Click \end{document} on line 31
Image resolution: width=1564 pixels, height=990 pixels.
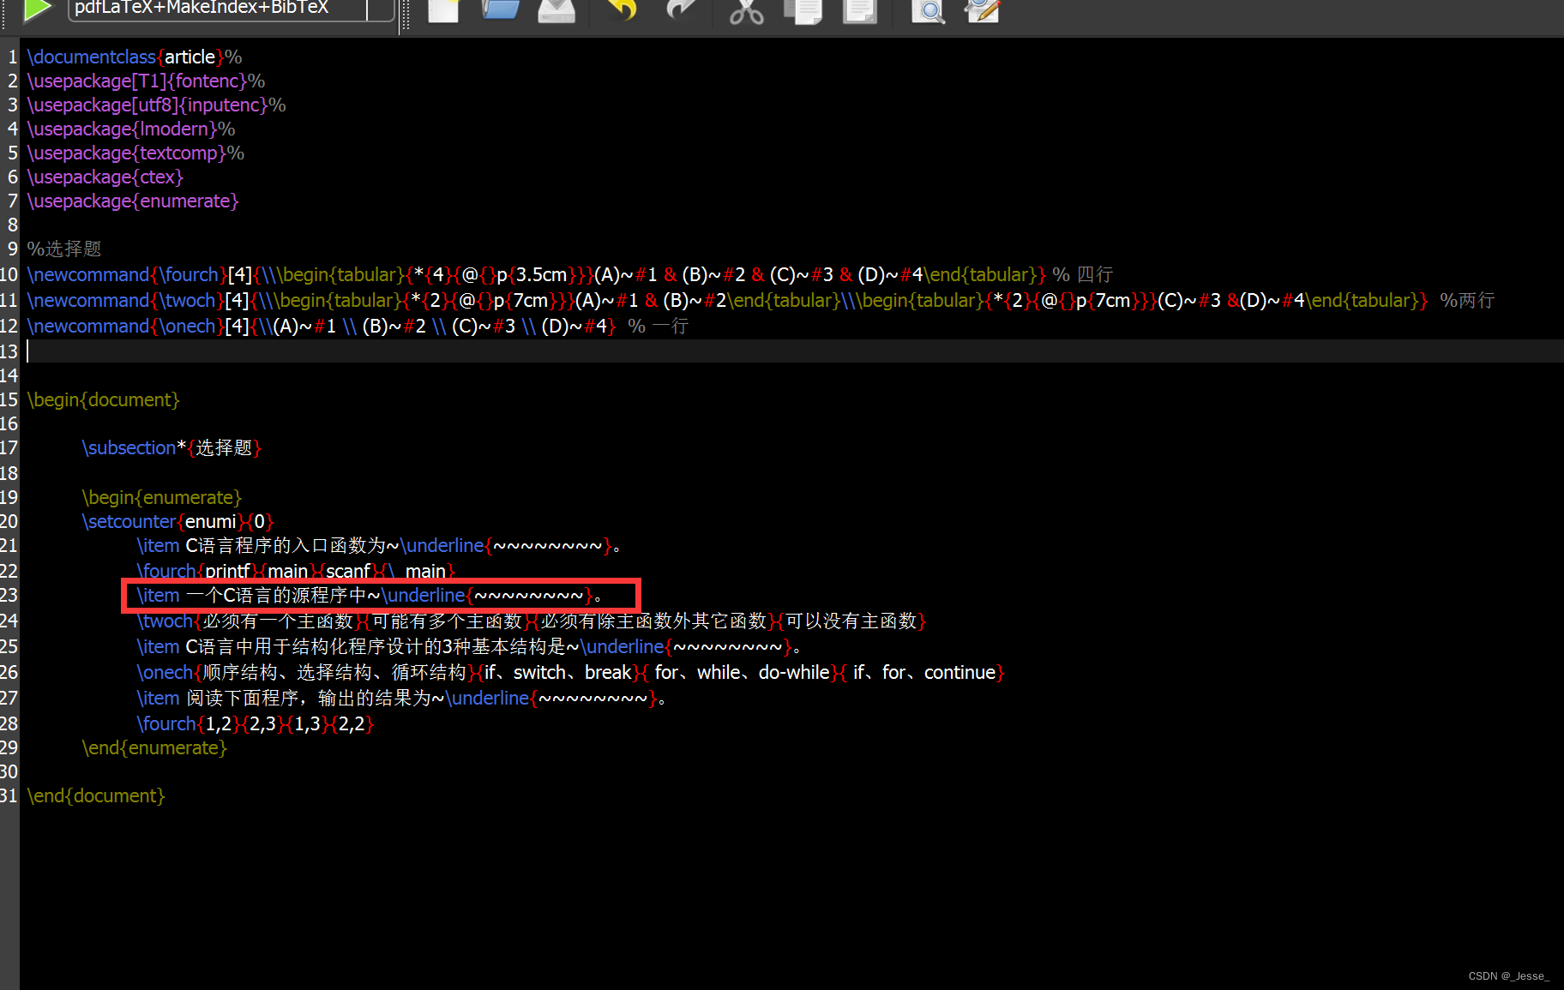point(96,795)
